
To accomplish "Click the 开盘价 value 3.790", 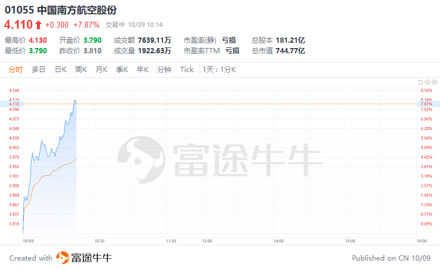I will (x=93, y=40).
